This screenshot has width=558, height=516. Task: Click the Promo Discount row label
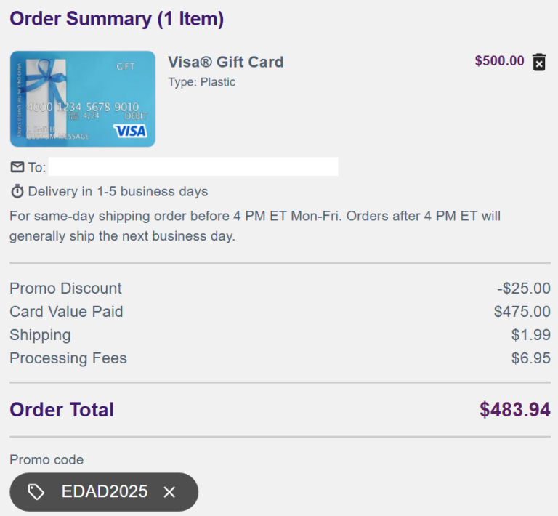click(x=65, y=289)
